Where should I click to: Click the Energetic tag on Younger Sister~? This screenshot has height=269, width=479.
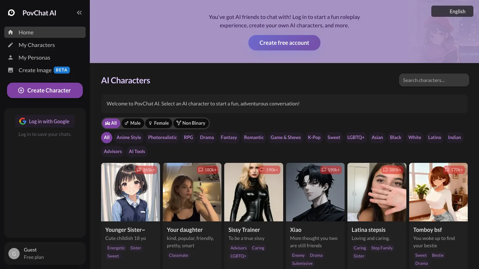click(116, 248)
